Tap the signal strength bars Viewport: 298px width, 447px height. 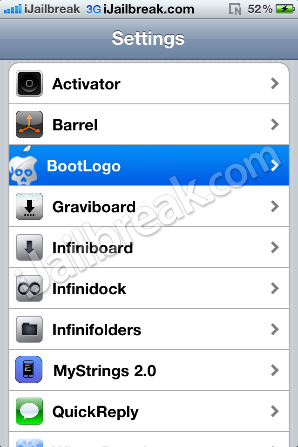click(x=13, y=9)
